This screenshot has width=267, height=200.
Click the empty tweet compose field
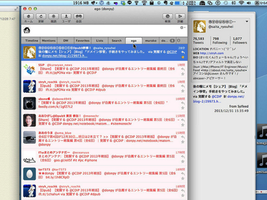[x=105, y=30]
